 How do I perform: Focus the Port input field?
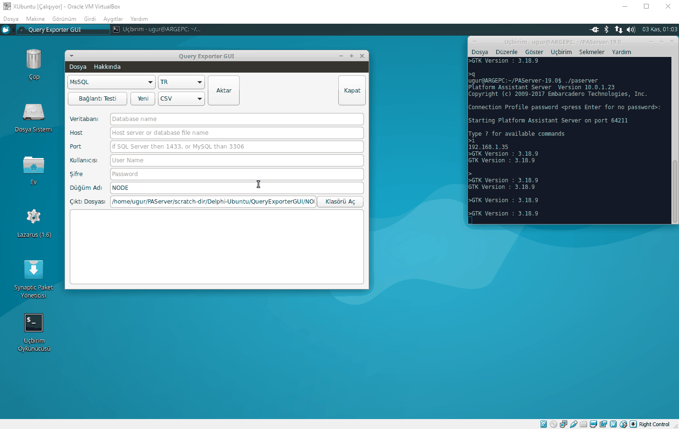click(237, 147)
